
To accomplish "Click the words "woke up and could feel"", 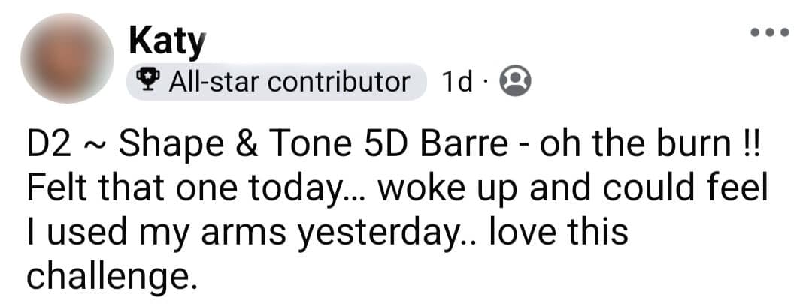I will [x=572, y=190].
